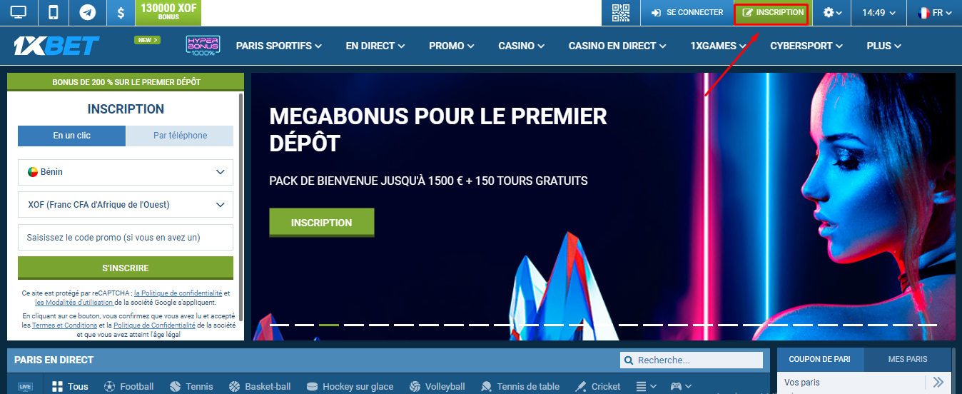The image size is (962, 394).
Task: Open the settings gear dropdown
Action: coord(832,12)
